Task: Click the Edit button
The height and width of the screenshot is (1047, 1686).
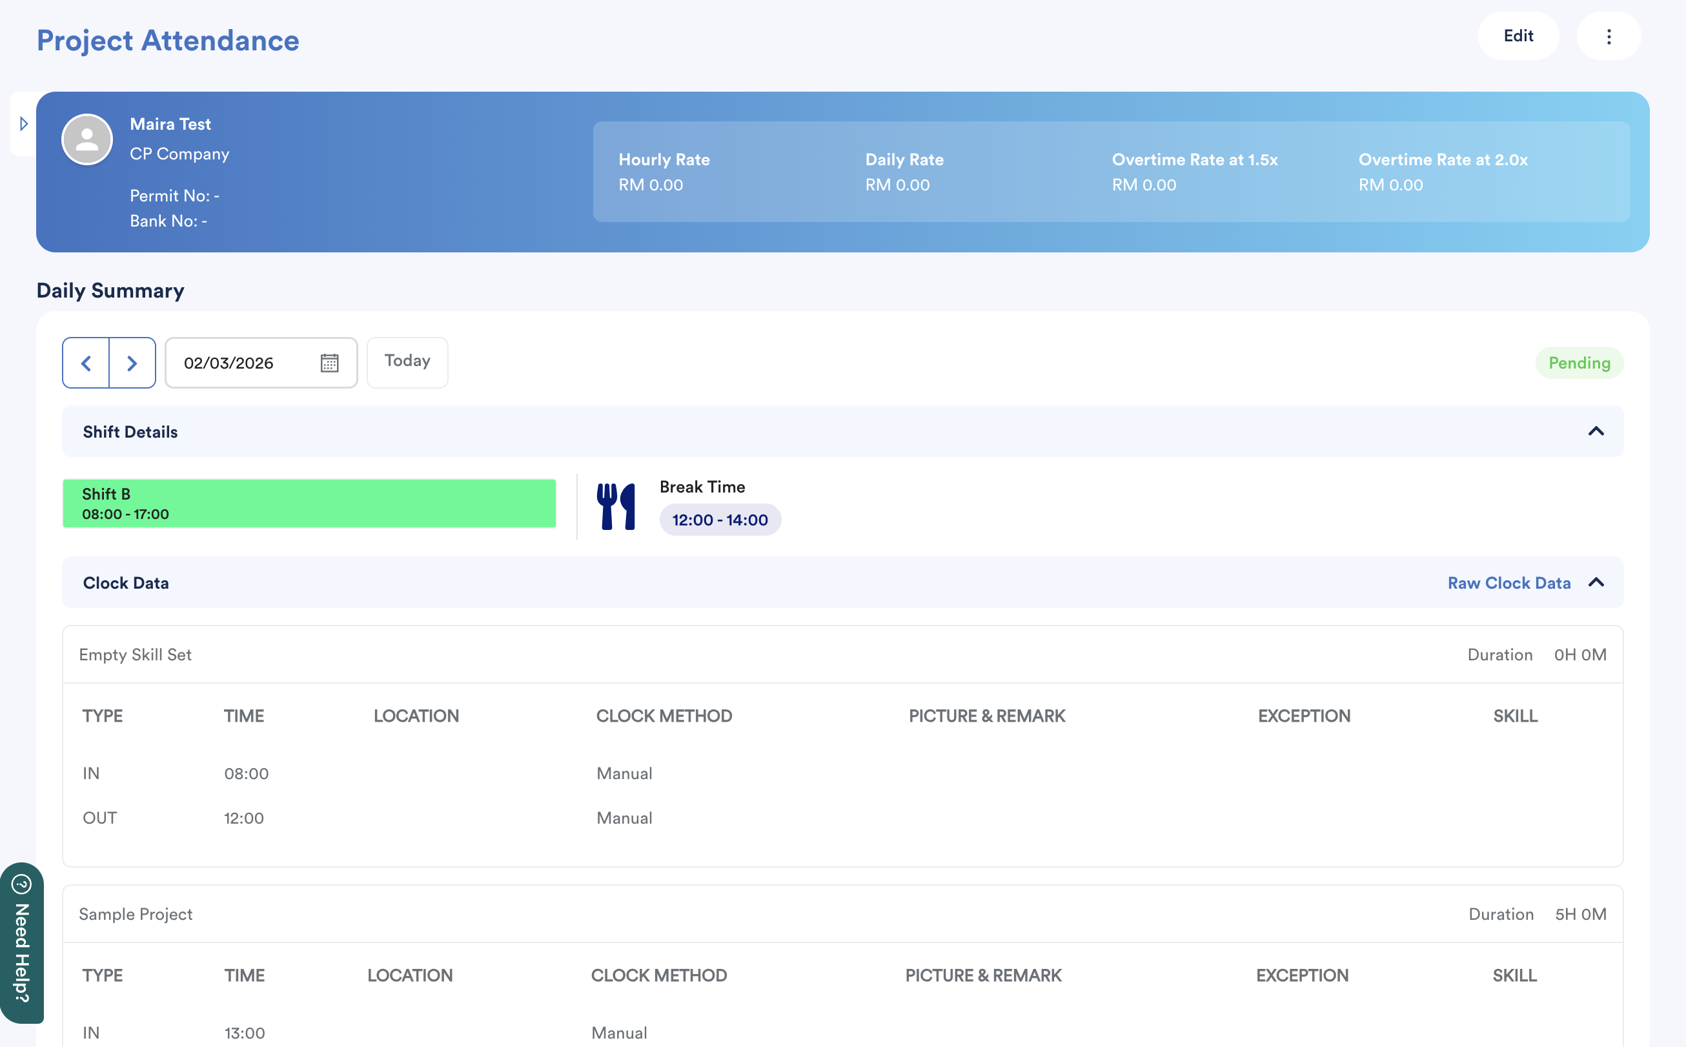Action: click(x=1518, y=36)
